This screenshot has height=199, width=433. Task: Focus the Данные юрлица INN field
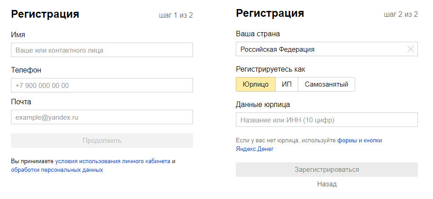(x=326, y=120)
